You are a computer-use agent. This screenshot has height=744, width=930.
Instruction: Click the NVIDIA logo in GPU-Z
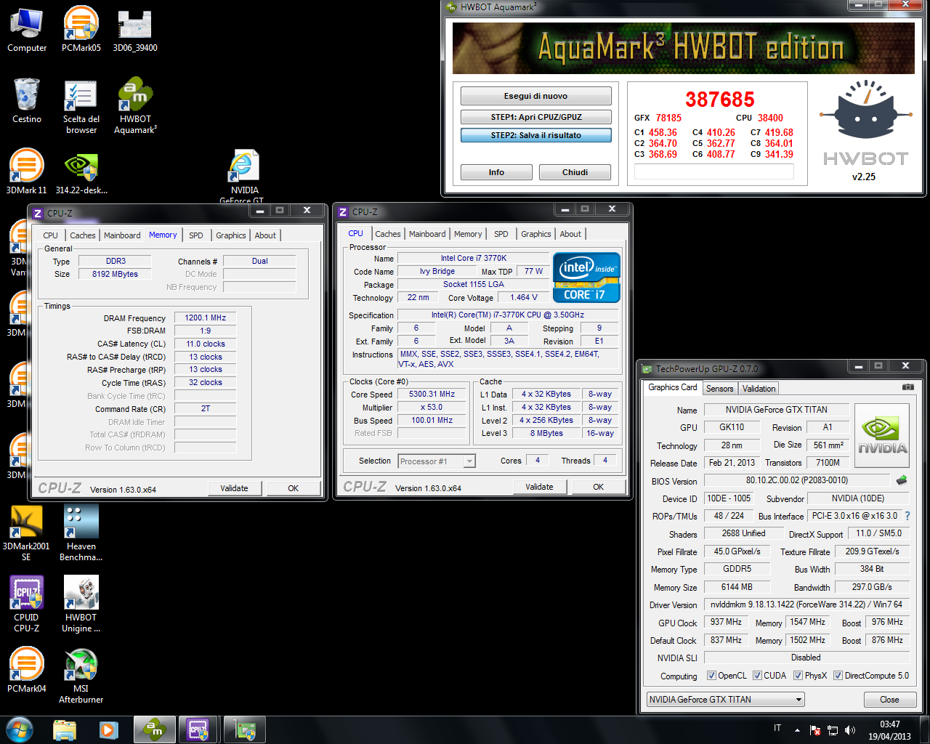tap(882, 436)
